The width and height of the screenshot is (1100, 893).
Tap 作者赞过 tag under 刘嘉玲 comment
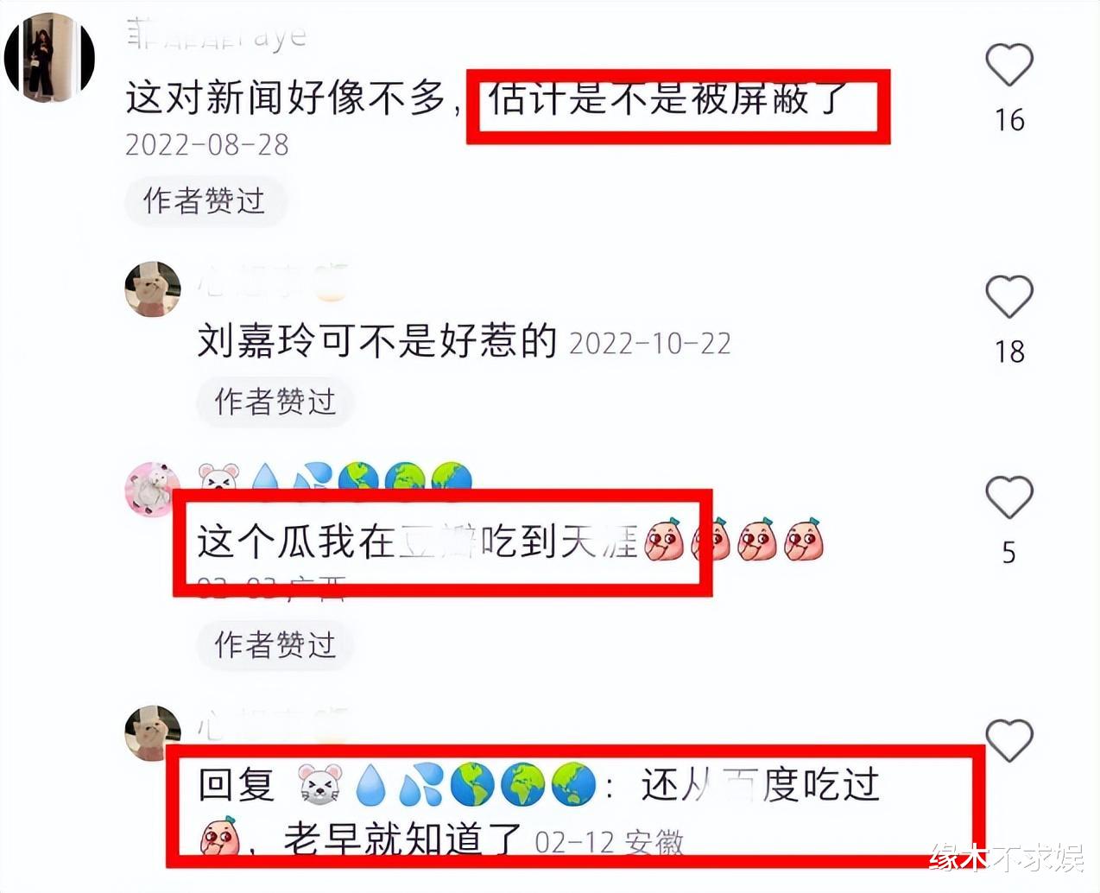click(x=275, y=402)
